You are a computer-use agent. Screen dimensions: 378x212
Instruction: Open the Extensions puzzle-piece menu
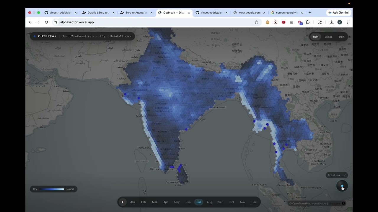coord(308,22)
